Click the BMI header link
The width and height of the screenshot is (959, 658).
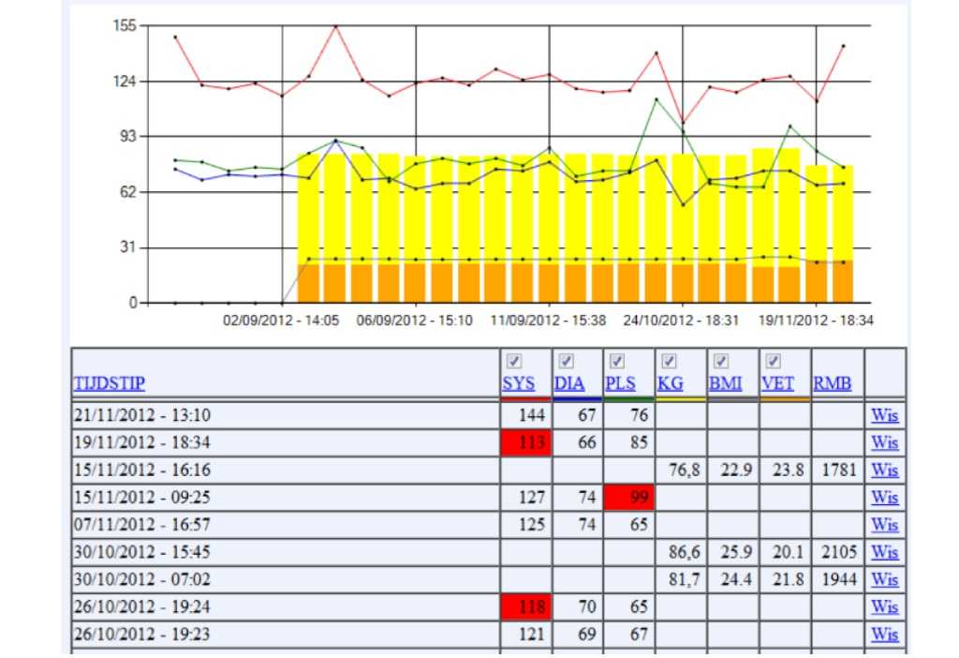726,383
